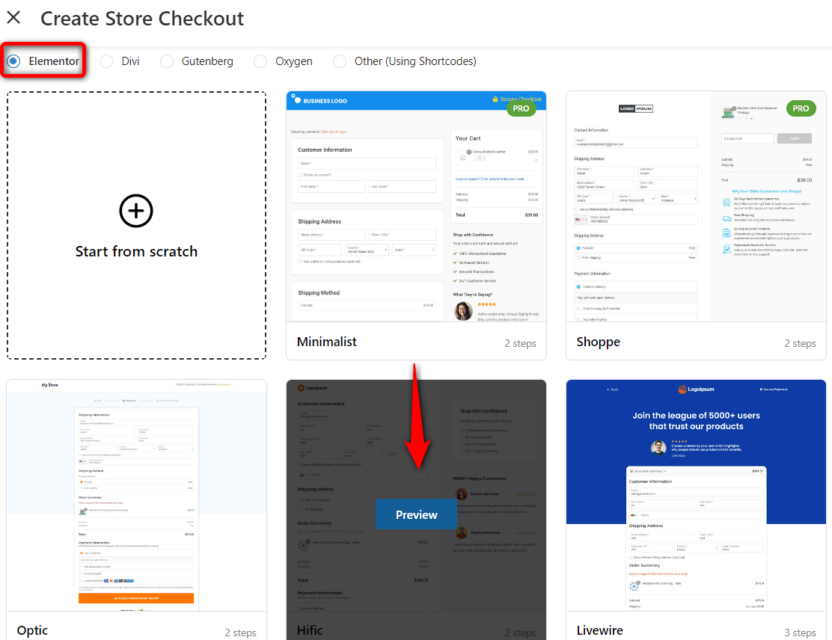Click the '3 steps' label on Livewire
The height and width of the screenshot is (640, 832).
coord(800,633)
